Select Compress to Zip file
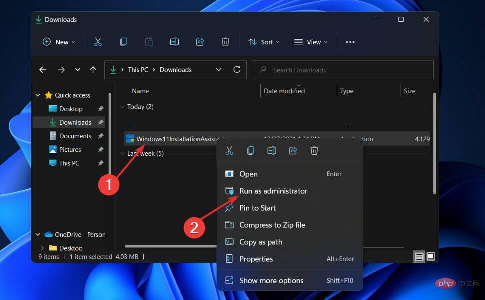 pyautogui.click(x=290, y=225)
